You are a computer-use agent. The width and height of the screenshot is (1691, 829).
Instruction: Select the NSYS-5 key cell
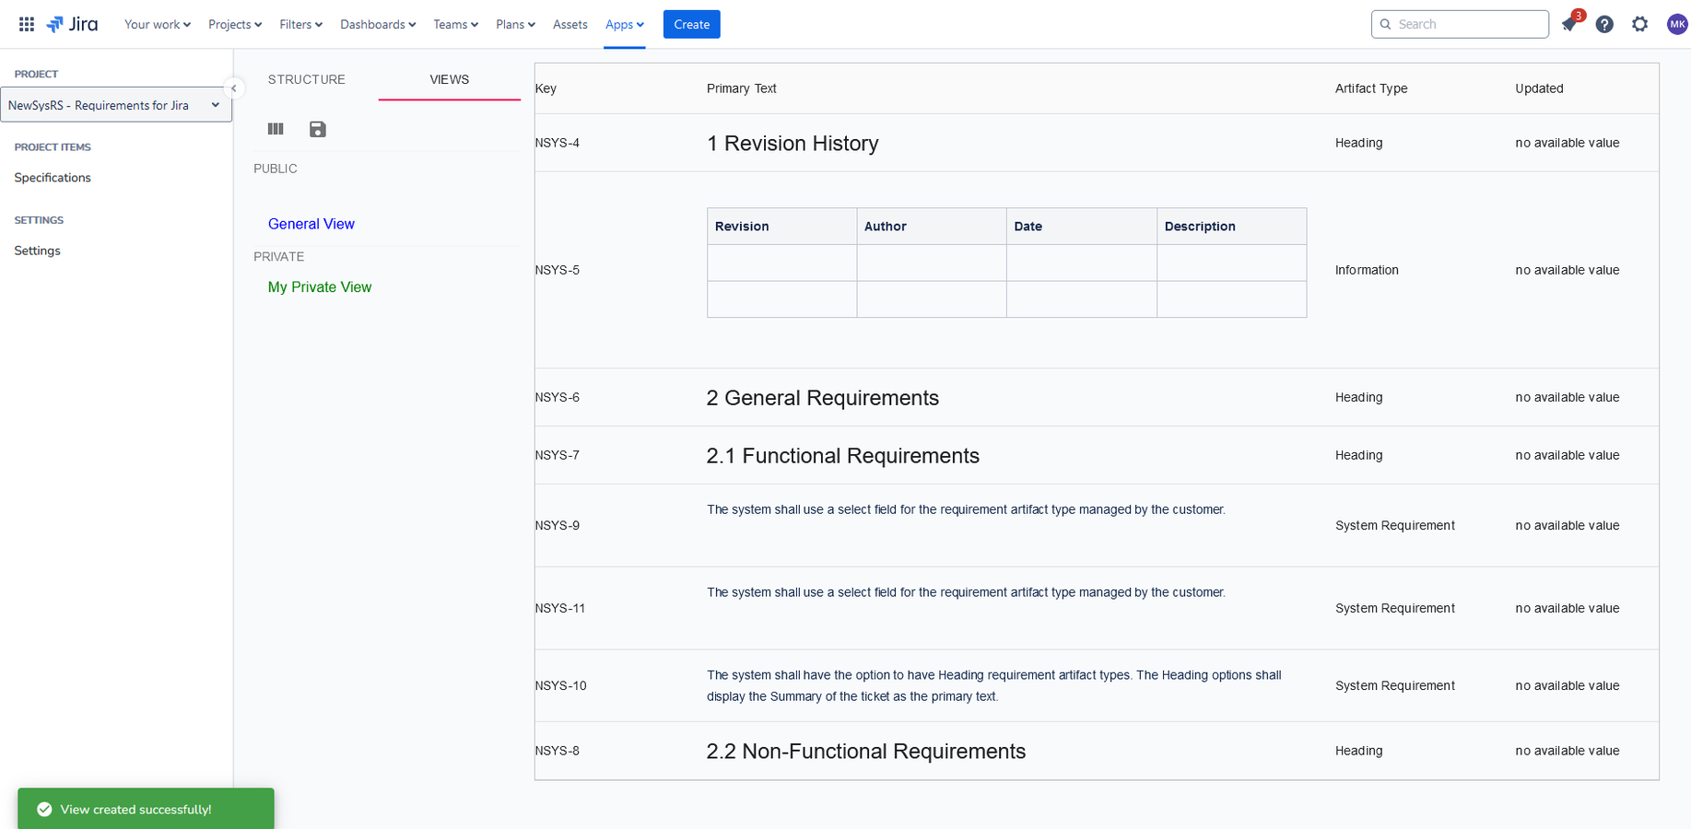558,270
